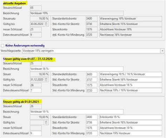This screenshot has height=138, width=166.
Task: Click the Bezeichnung field Vorsteuer 19% in aktuelle Angaben
Action: pos(77,13)
